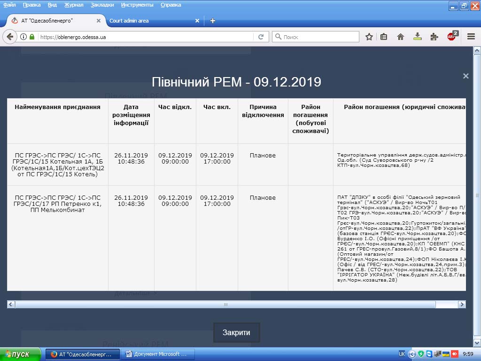This screenshot has height=361, width=481.
Task: Open the Закладки menu
Action: point(102,5)
